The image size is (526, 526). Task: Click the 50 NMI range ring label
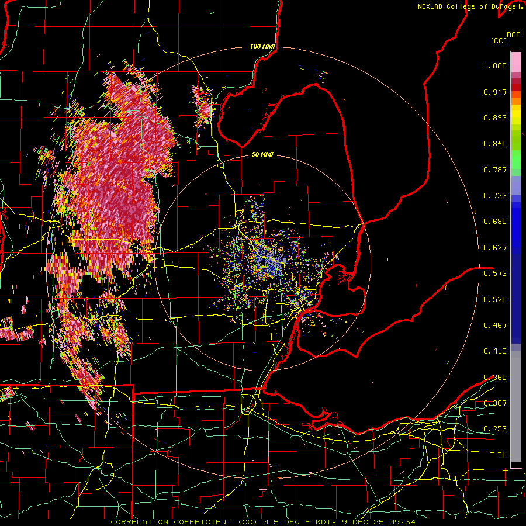coord(262,154)
